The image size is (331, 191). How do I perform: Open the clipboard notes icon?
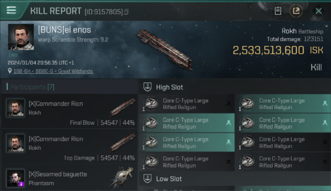pyautogui.click(x=278, y=11)
